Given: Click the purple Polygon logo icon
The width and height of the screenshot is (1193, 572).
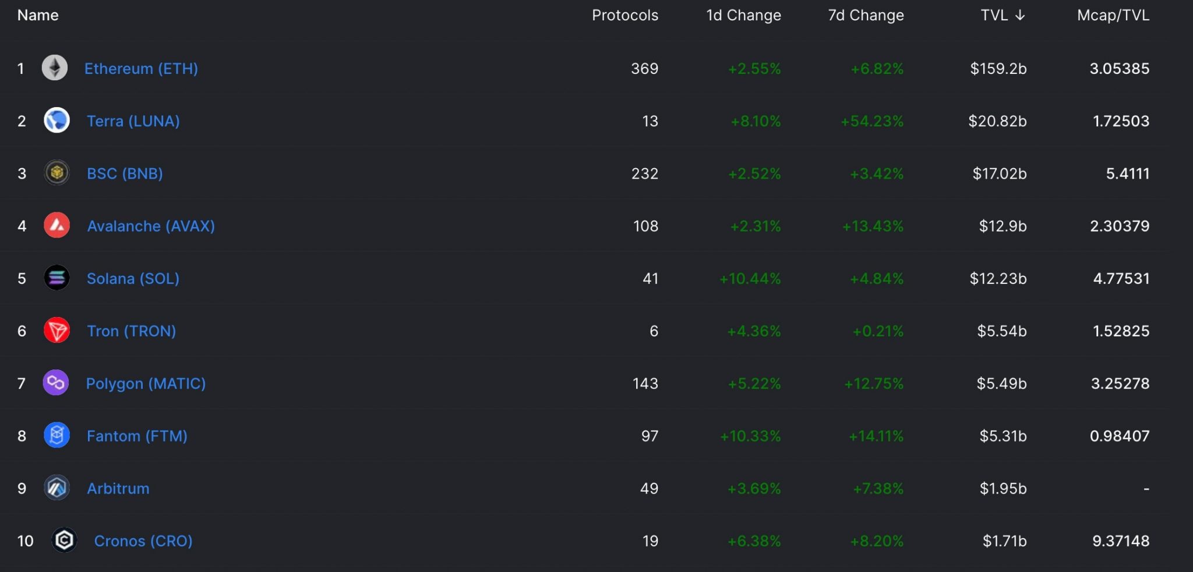Looking at the screenshot, I should (x=56, y=383).
